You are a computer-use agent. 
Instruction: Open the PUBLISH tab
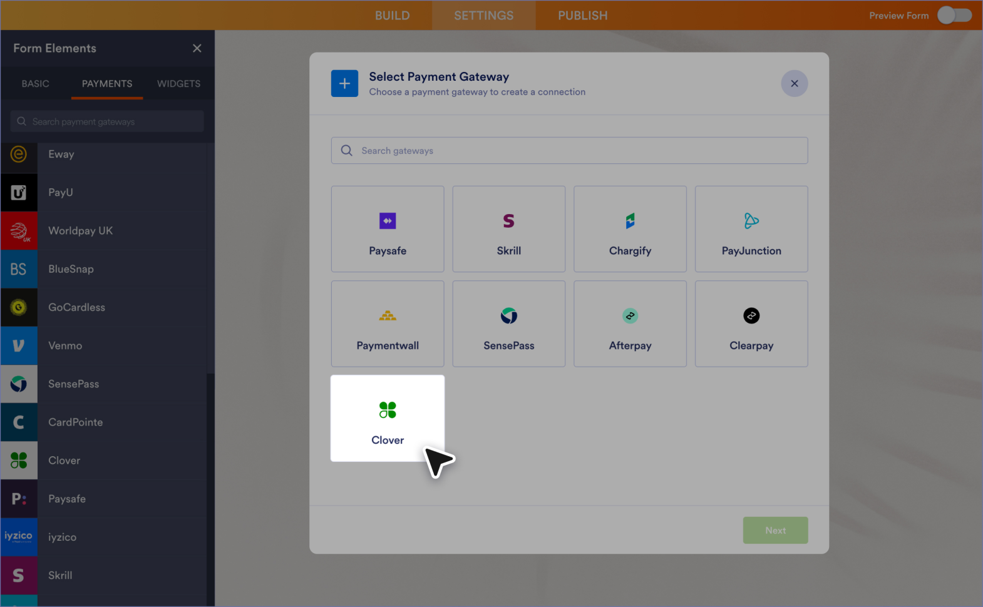pos(583,15)
